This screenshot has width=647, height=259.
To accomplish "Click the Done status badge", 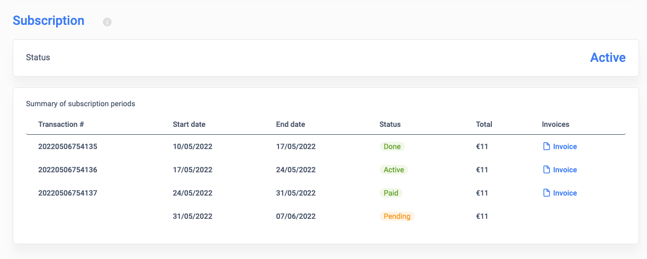I will click(392, 146).
